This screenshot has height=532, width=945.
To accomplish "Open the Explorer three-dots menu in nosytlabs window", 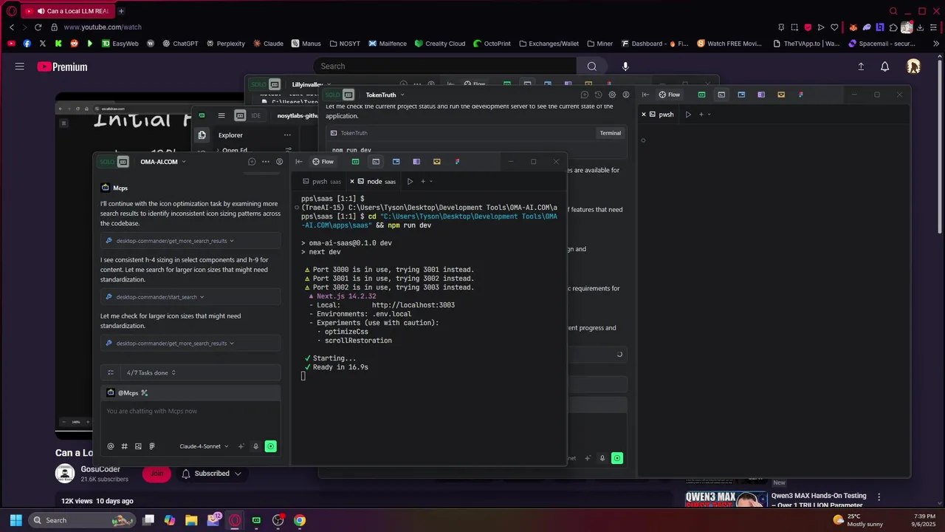I will tap(287, 135).
